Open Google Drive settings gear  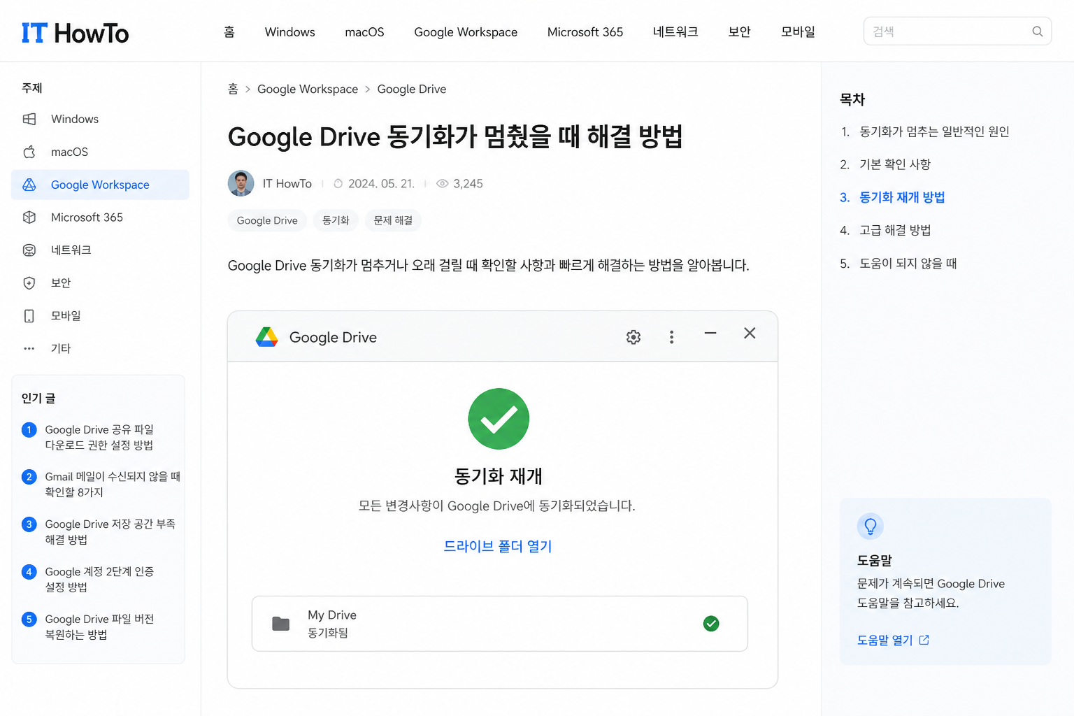pyautogui.click(x=633, y=337)
